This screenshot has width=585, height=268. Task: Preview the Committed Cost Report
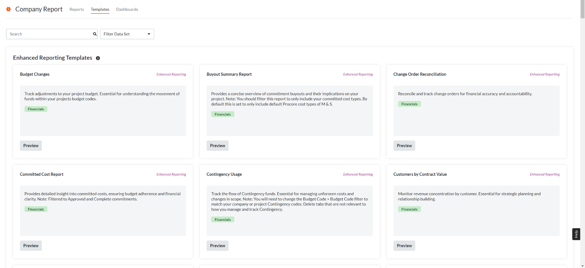click(x=31, y=245)
